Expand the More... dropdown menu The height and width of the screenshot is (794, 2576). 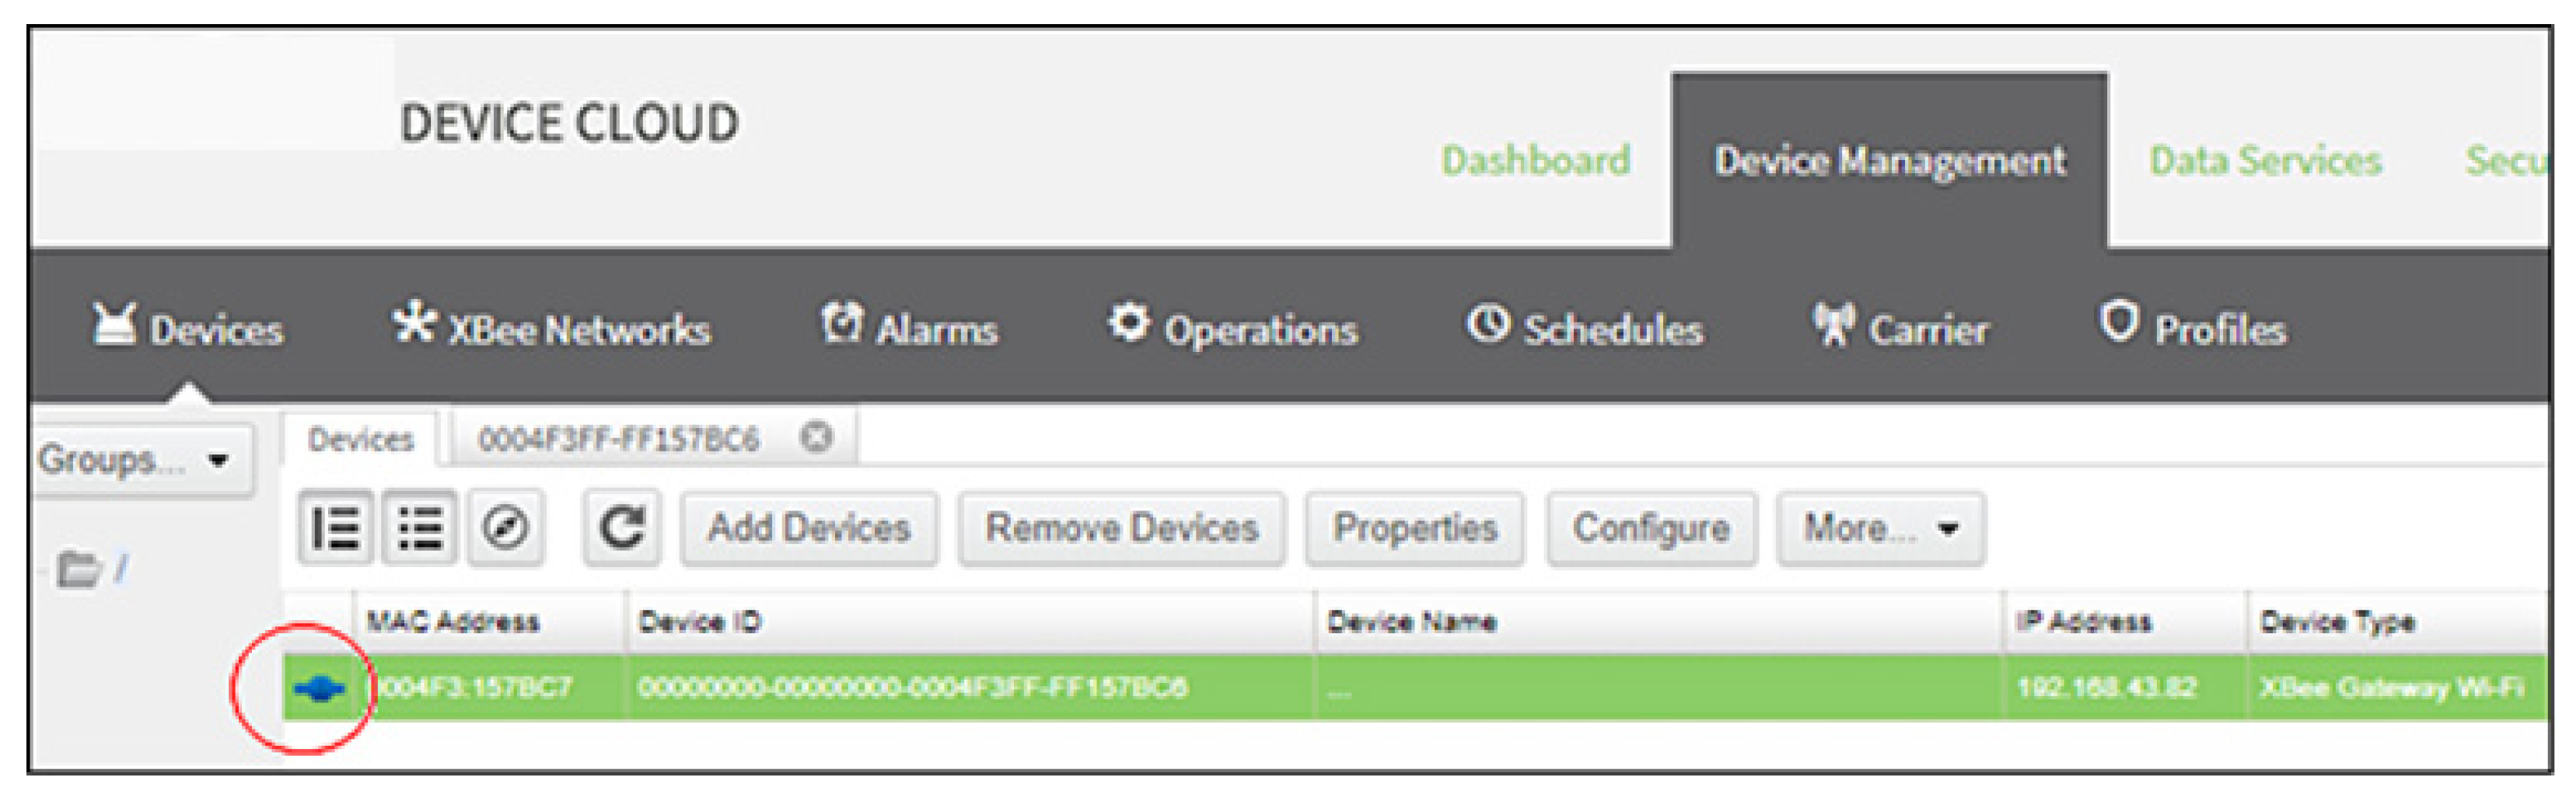point(1879,528)
